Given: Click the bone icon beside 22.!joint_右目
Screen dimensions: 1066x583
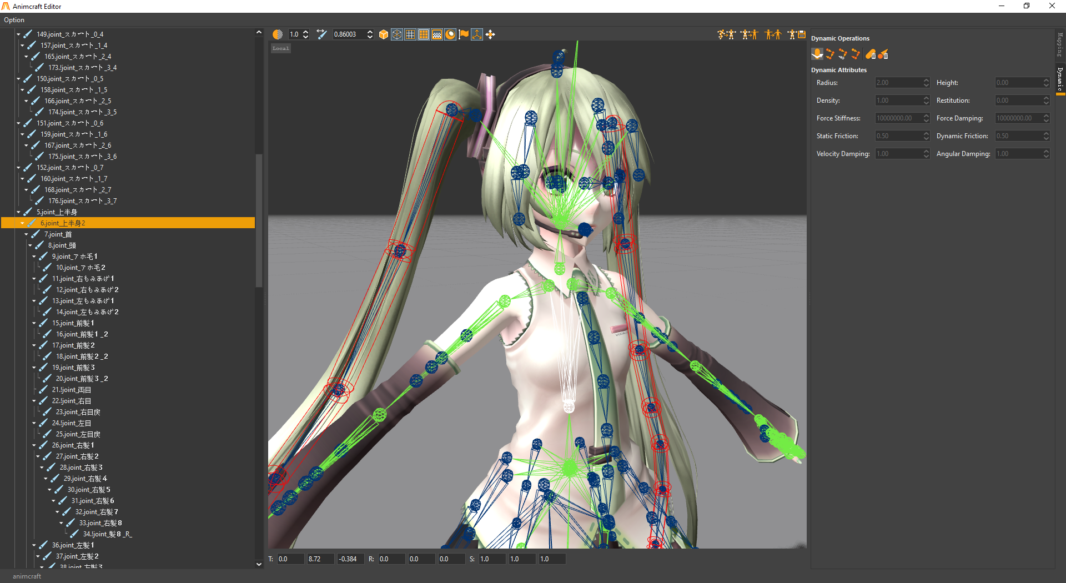Looking at the screenshot, I should (x=43, y=401).
